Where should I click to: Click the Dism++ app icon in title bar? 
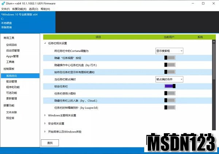[3, 4]
